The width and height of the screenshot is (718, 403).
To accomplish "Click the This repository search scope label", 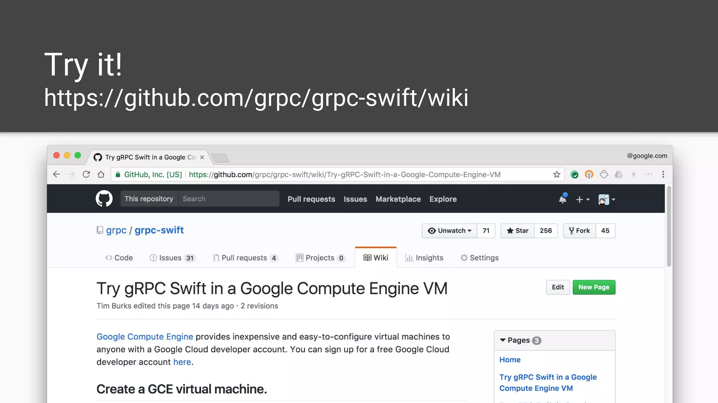I will (149, 199).
